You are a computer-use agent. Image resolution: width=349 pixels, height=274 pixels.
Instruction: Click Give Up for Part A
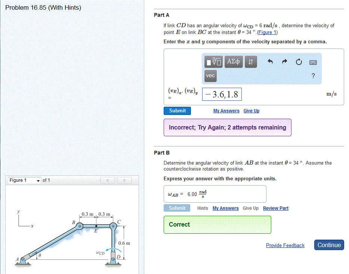[x=251, y=111]
